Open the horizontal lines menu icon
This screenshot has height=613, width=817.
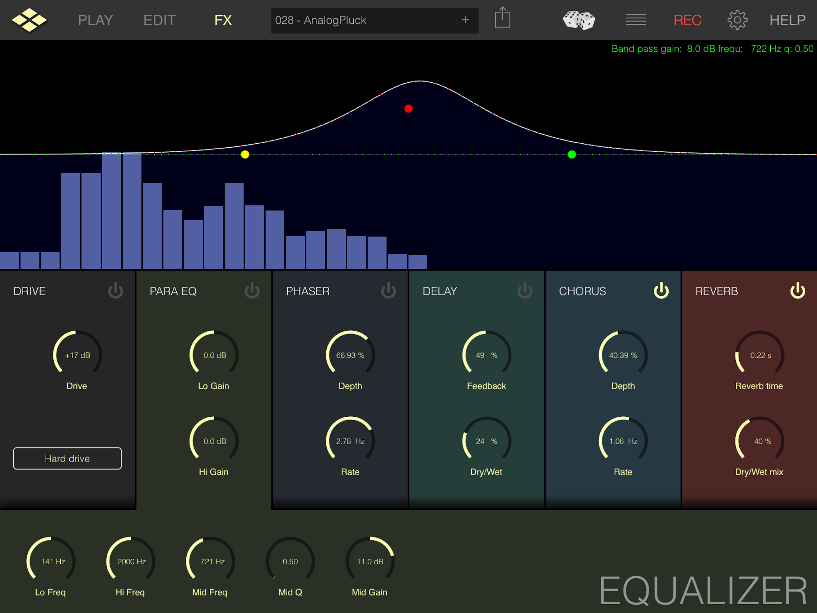click(636, 20)
